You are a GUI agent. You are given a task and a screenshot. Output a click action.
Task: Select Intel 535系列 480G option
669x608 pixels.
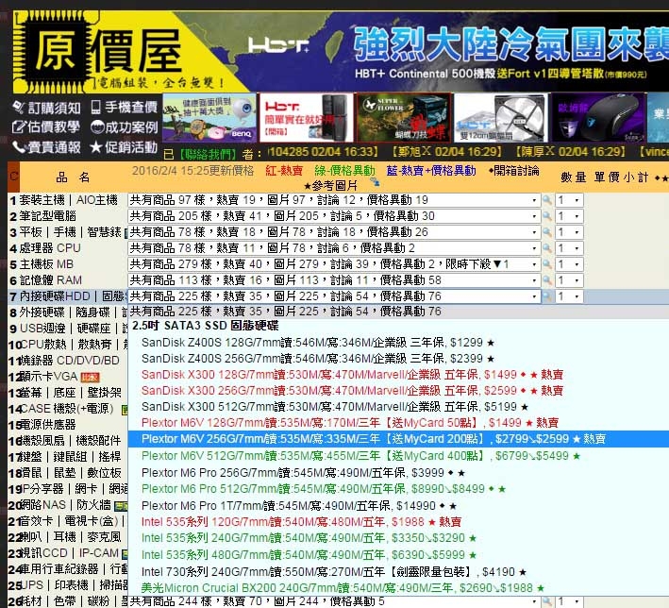(398, 555)
